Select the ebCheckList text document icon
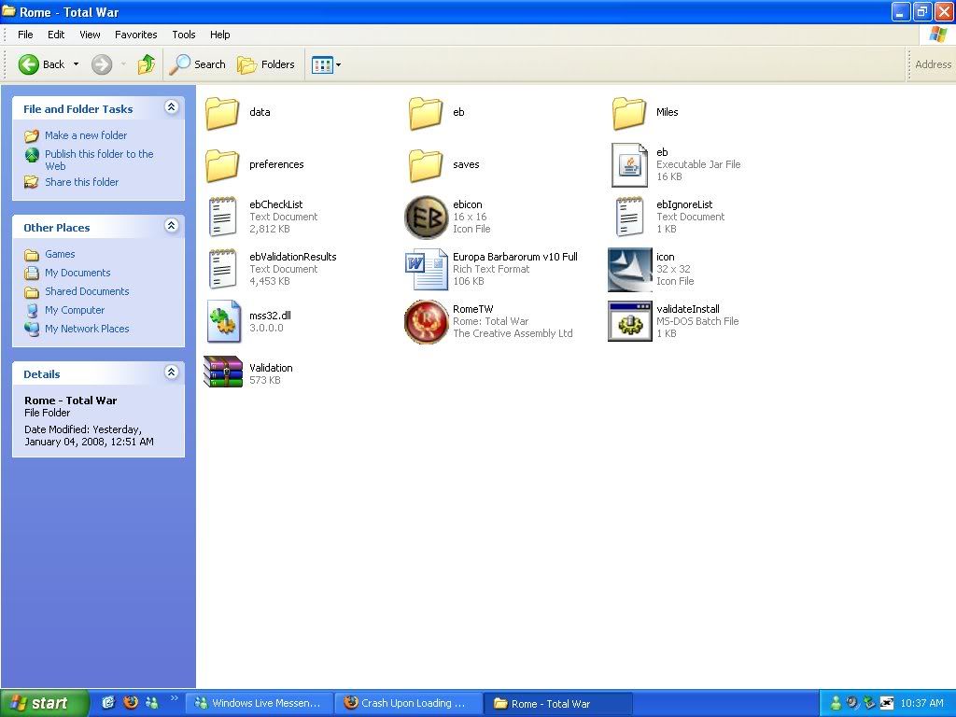 pyautogui.click(x=222, y=217)
